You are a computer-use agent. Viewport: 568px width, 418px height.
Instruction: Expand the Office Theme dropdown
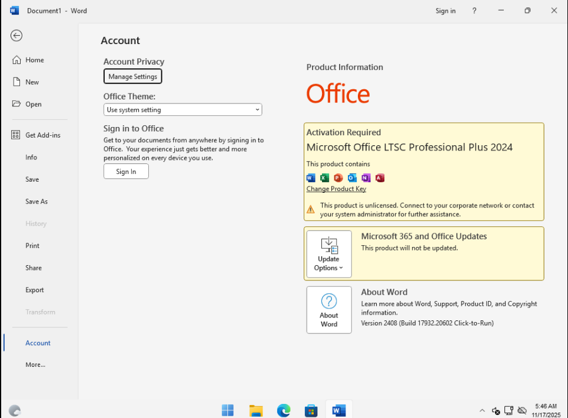point(182,110)
